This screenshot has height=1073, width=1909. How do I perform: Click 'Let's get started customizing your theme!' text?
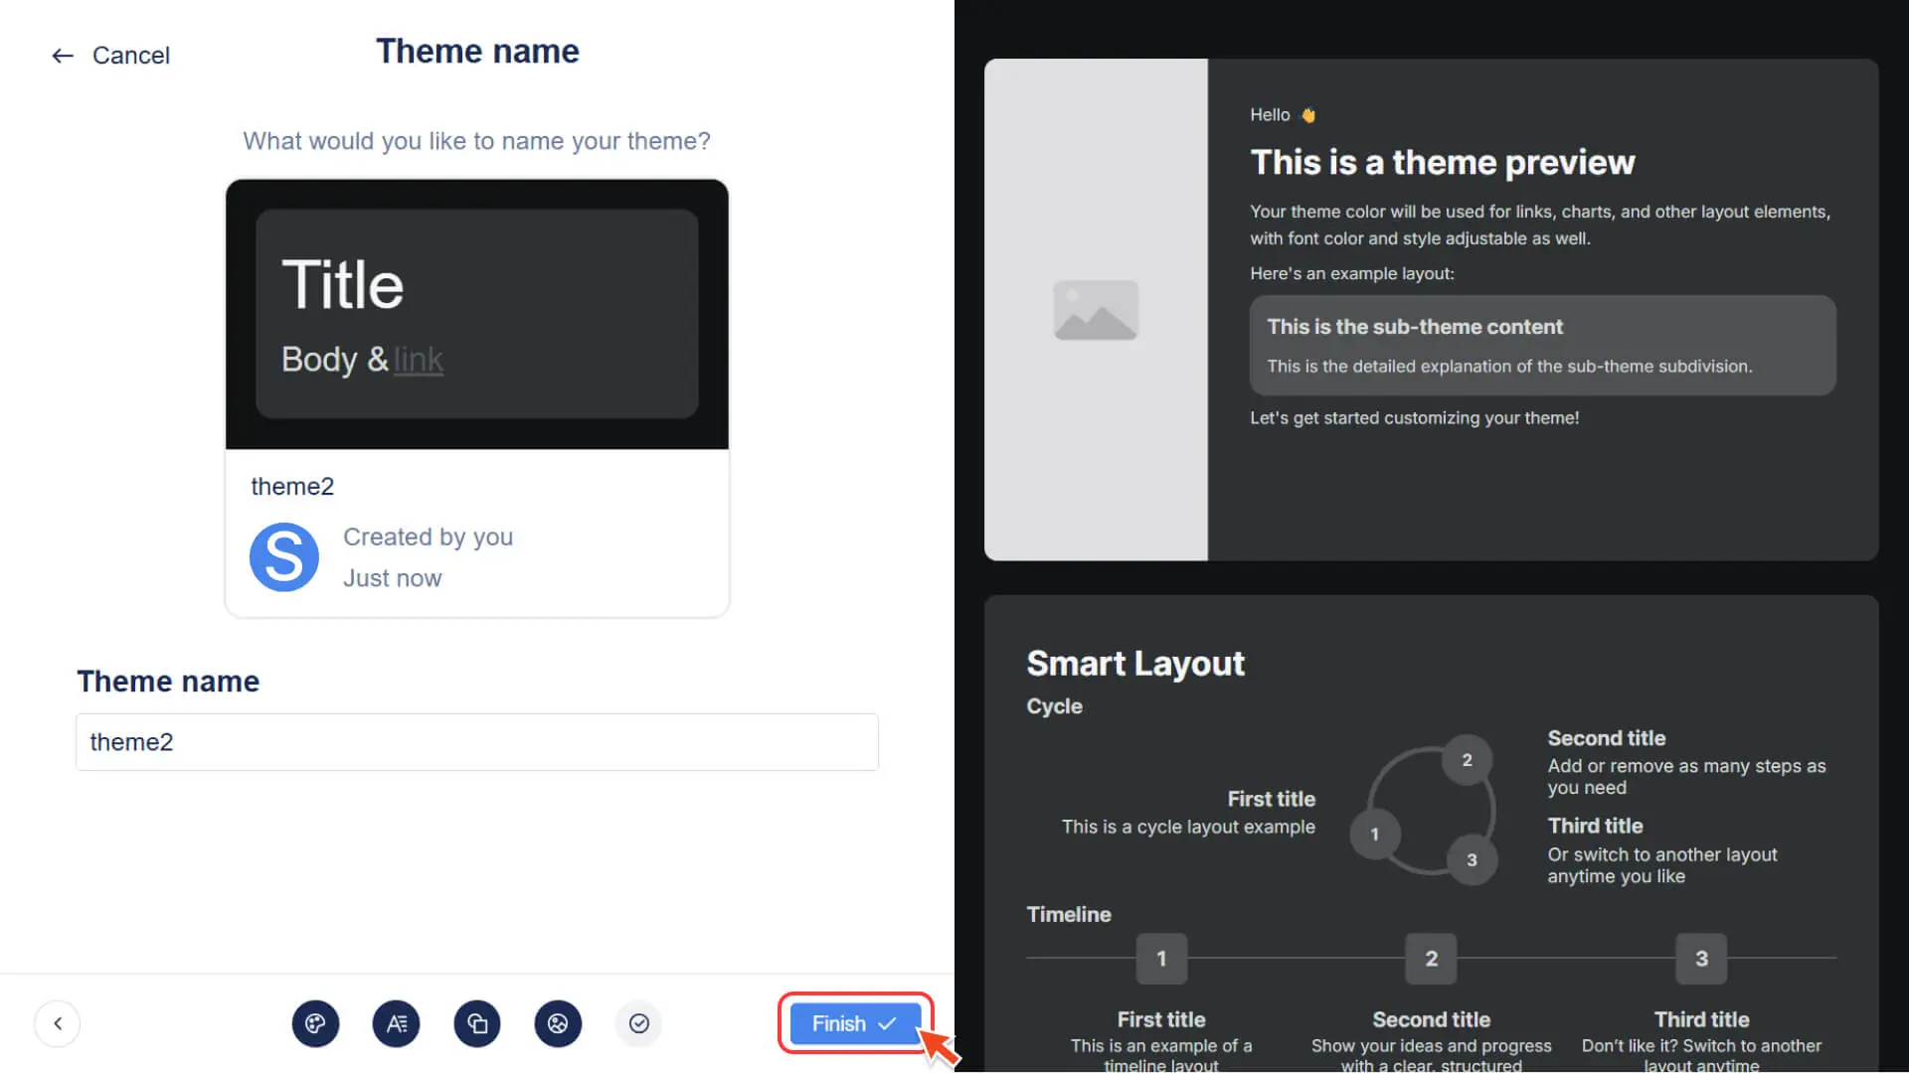point(1415,418)
